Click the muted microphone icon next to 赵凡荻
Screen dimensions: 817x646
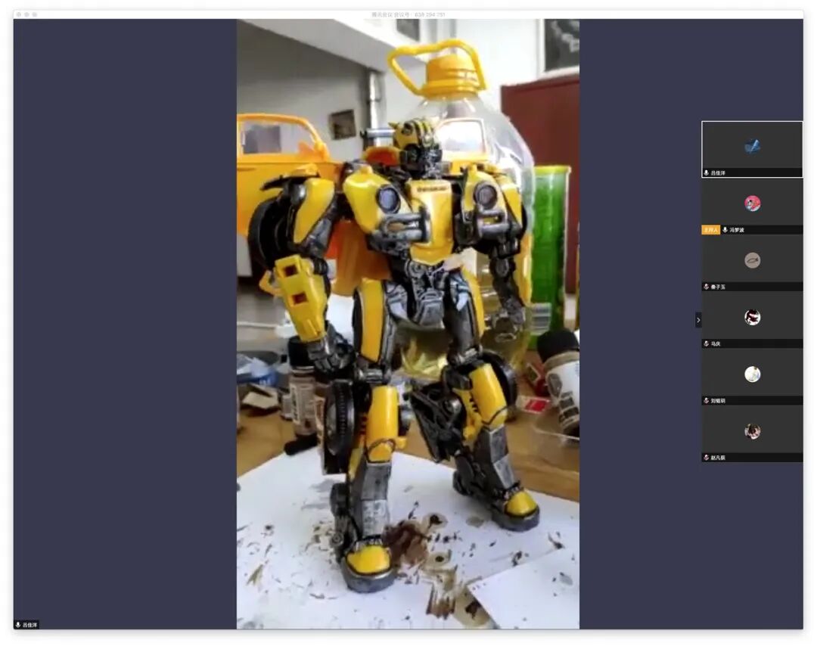(706, 458)
